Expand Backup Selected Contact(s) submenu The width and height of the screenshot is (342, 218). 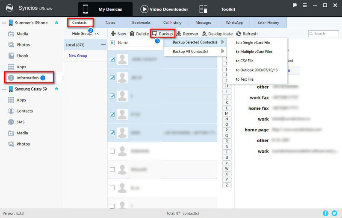coord(195,42)
